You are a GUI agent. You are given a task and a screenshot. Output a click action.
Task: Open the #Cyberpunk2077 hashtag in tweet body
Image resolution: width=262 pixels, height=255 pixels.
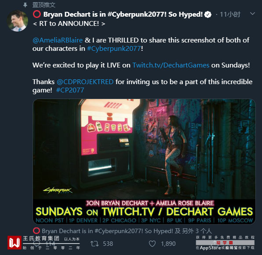click(114, 49)
